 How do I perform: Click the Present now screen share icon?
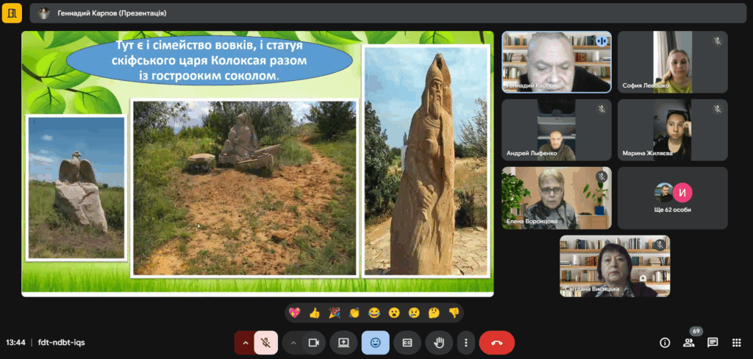pyautogui.click(x=343, y=343)
